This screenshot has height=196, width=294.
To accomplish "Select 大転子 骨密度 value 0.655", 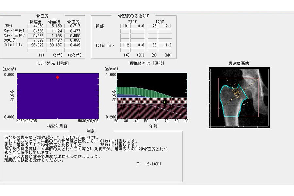I will pos(73,40).
